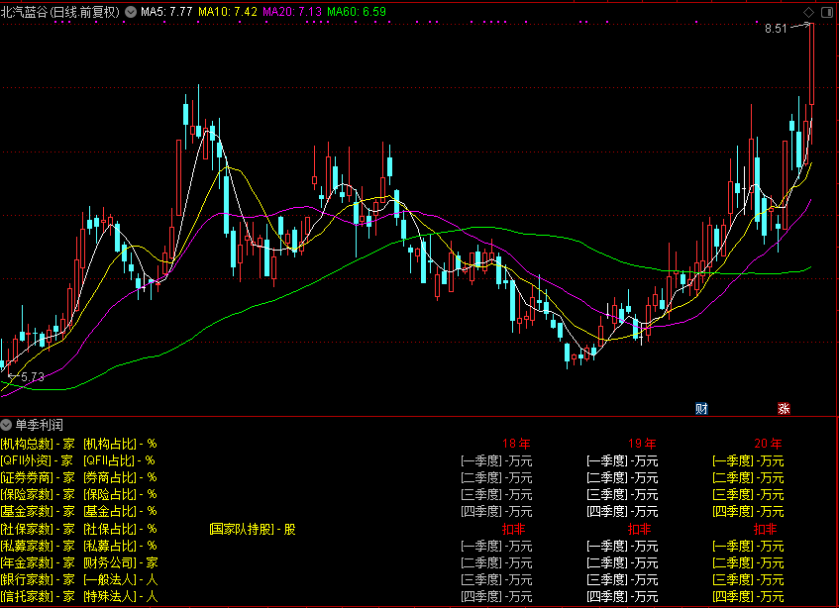Select the MA10 moving average label
839x608 pixels.
(228, 13)
